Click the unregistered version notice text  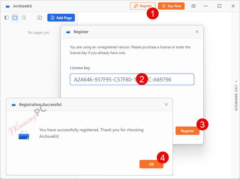[x=130, y=50]
